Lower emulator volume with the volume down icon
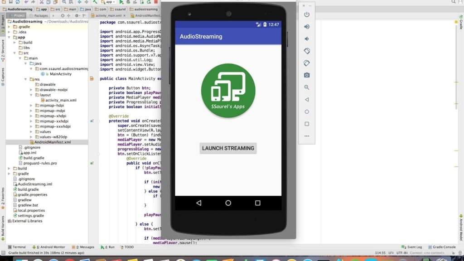The width and height of the screenshot is (464, 261). (x=307, y=39)
